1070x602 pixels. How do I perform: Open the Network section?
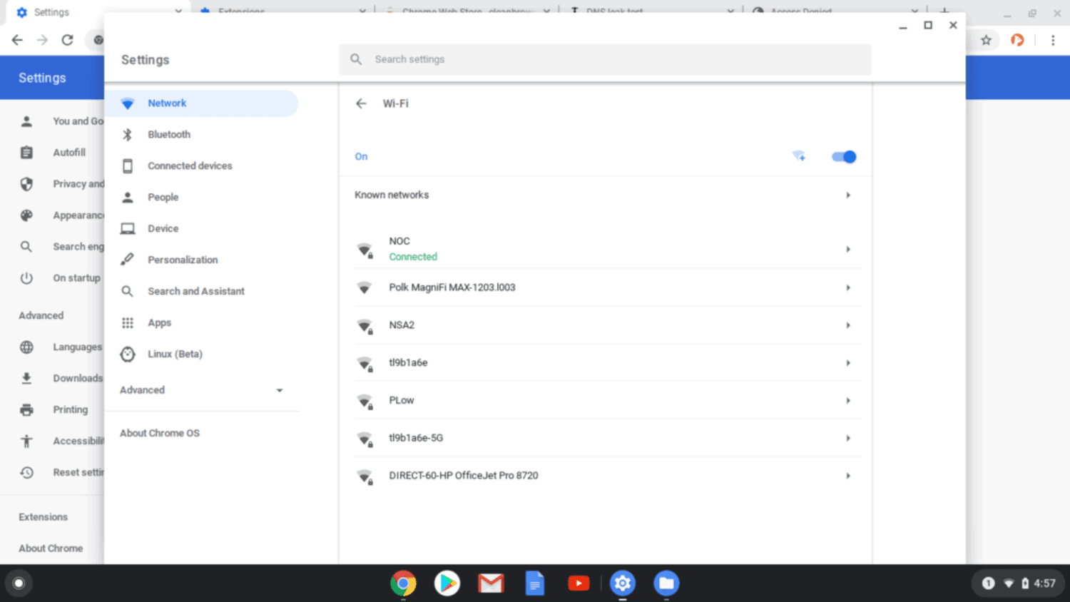coord(202,103)
